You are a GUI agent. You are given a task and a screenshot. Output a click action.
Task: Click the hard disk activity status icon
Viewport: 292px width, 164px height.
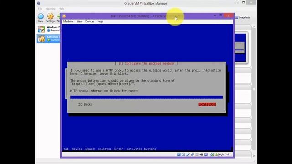[179, 154]
